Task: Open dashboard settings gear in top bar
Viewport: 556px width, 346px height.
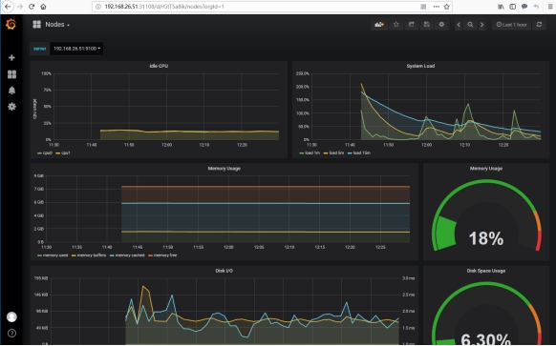Action: [441, 25]
